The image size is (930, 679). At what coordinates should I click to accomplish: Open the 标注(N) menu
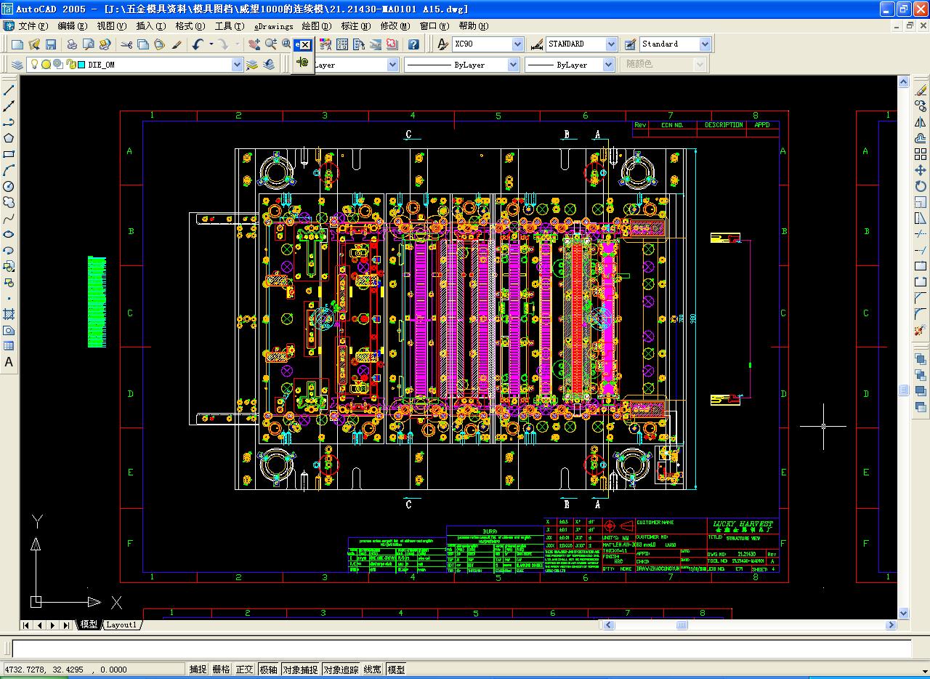[x=355, y=26]
